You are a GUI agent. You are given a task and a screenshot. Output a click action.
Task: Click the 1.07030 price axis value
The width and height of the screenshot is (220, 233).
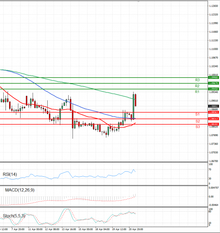[213, 153]
